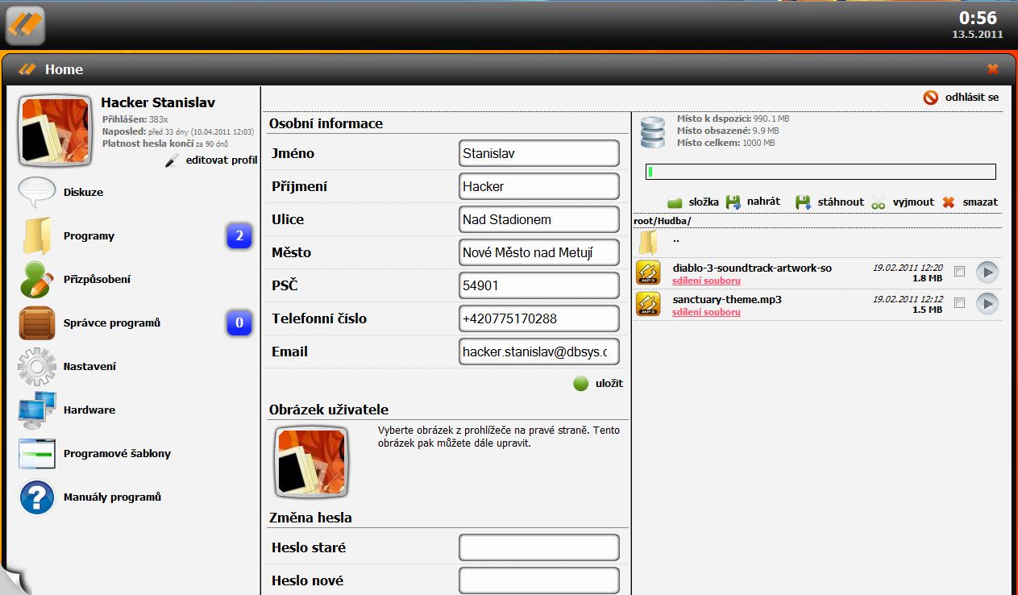Screen dimensions: 1018x595
Task: Check the box for diablo-3-soundtrack file
Action: coord(959,272)
